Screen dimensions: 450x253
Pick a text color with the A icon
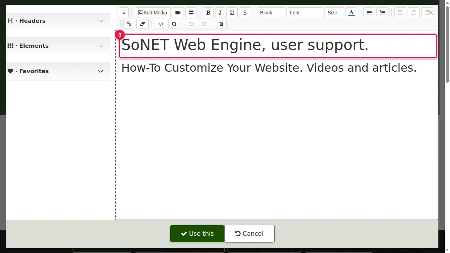click(351, 13)
